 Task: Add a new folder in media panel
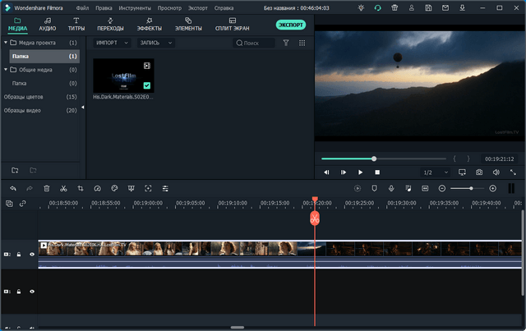coord(15,170)
